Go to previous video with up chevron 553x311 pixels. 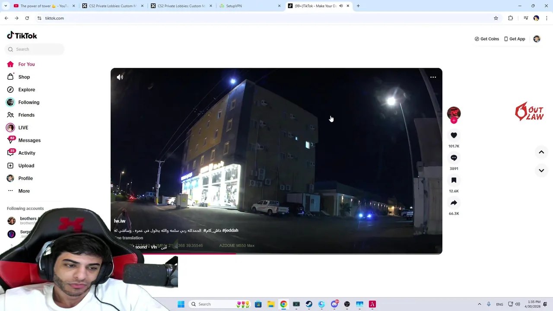coord(541,152)
